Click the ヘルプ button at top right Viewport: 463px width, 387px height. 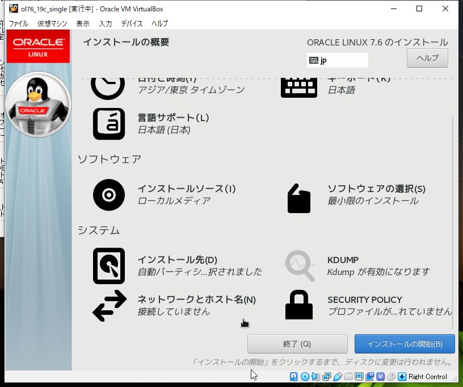point(427,57)
